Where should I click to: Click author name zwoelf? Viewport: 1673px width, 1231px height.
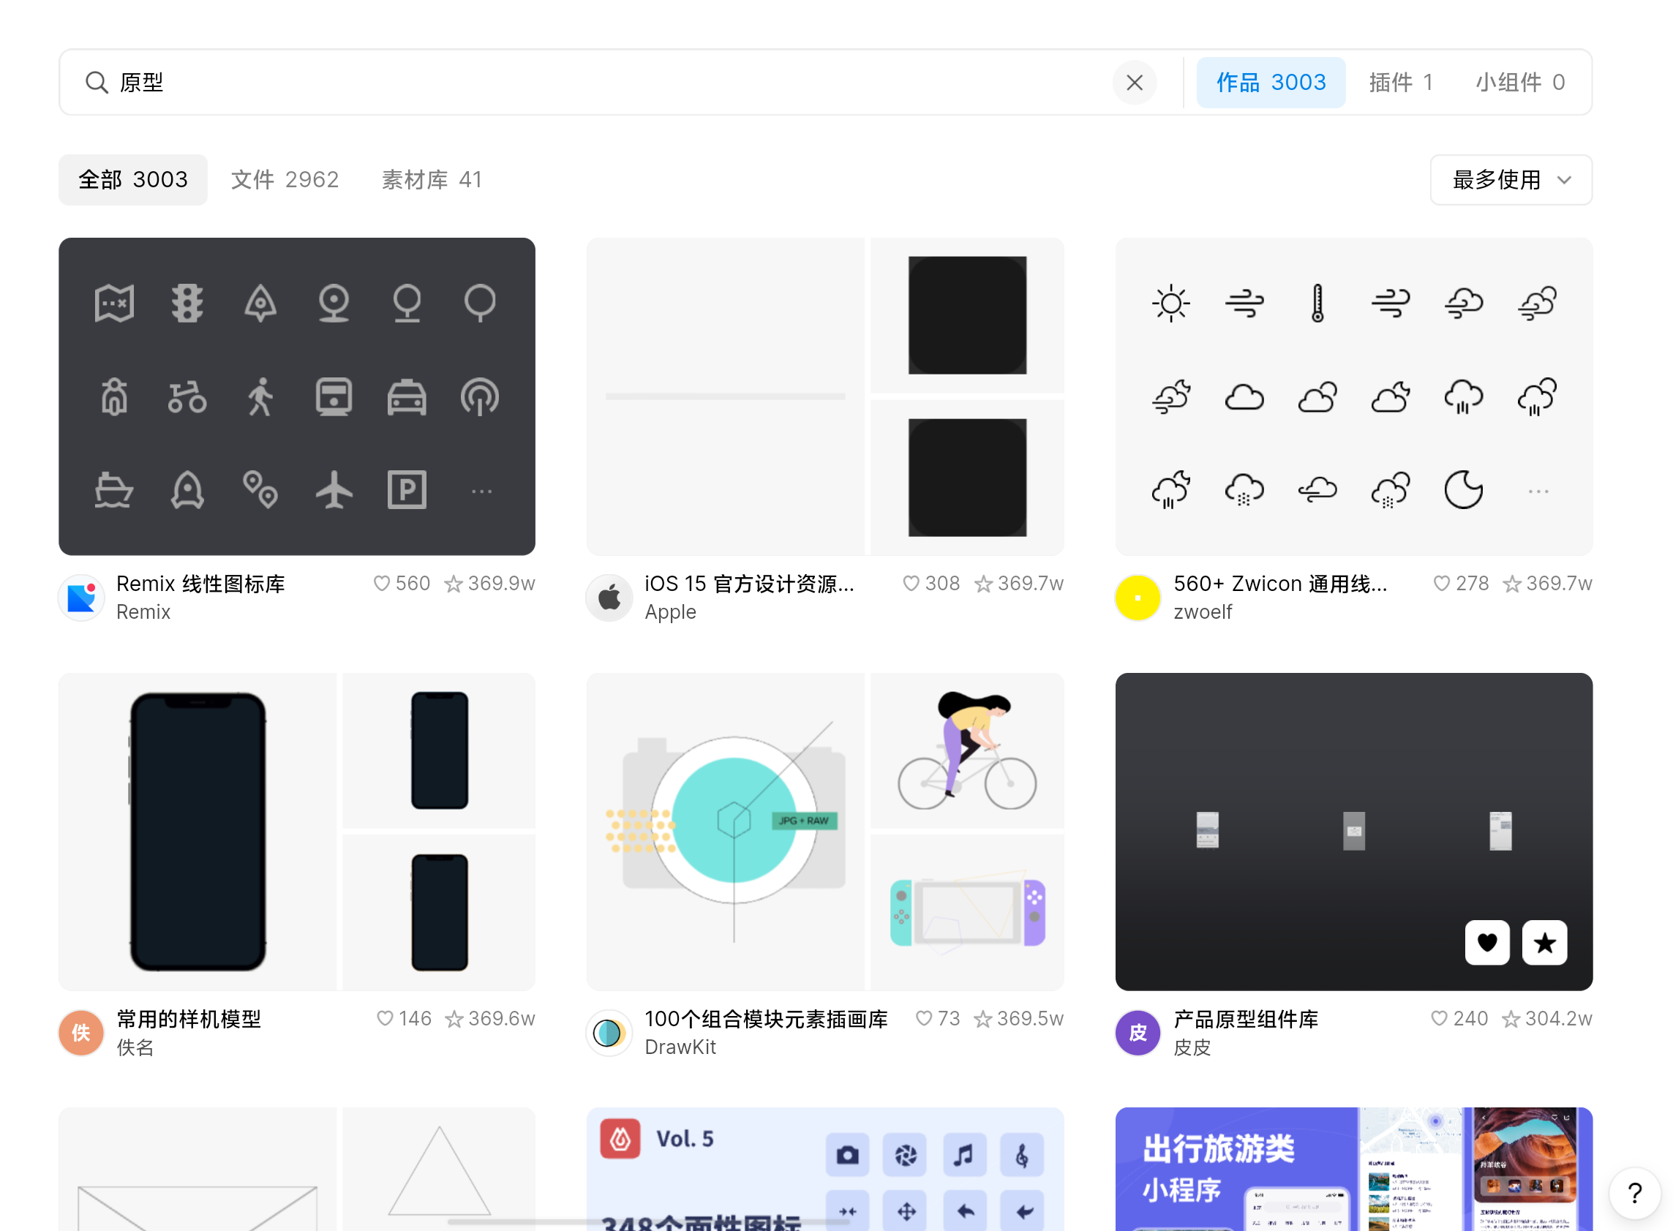click(1202, 611)
